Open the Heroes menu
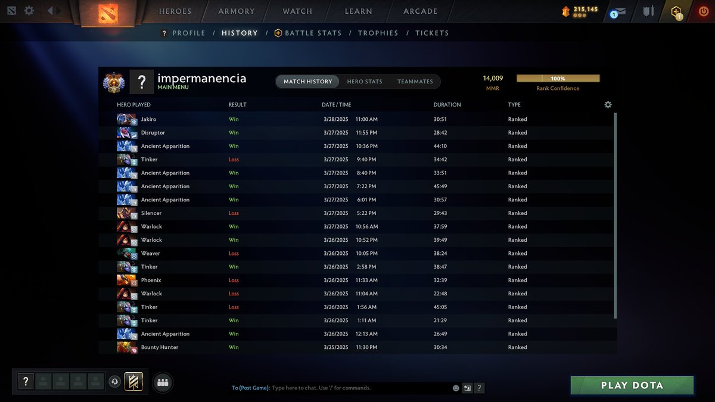Viewport: 715px width, 402px height. tap(175, 11)
